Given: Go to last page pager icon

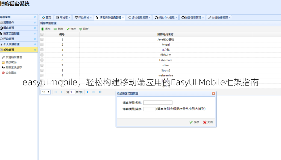Looking at the screenshot, I should tap(93, 92).
